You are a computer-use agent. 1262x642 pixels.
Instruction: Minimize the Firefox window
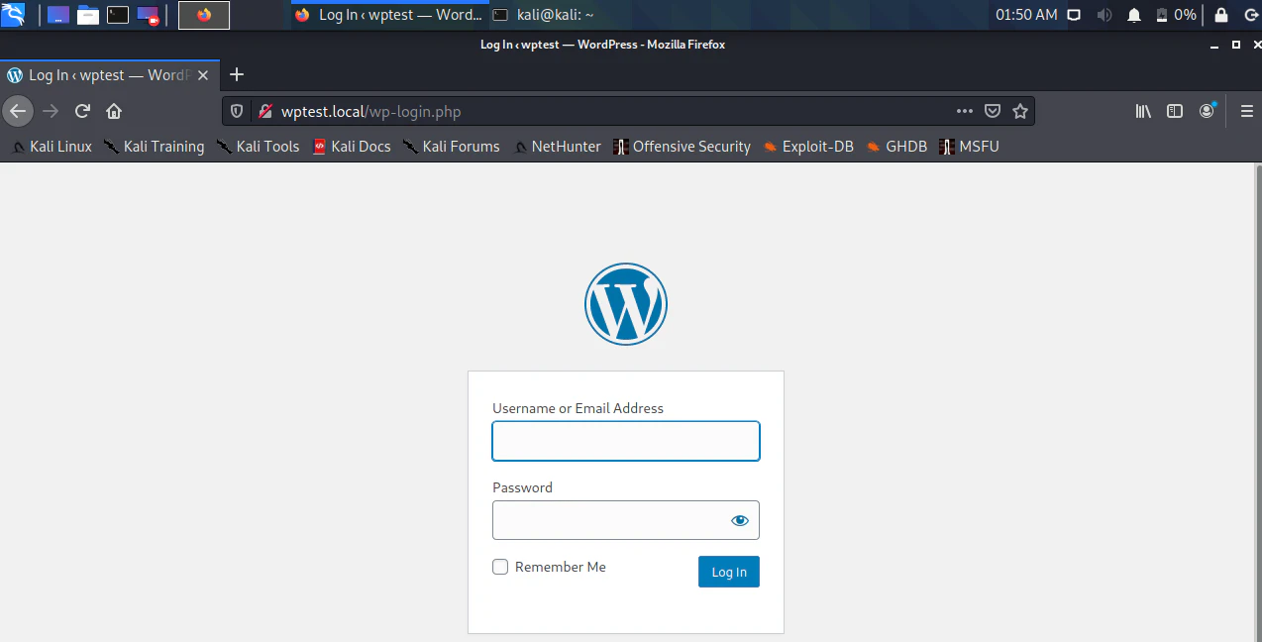pos(1214,46)
